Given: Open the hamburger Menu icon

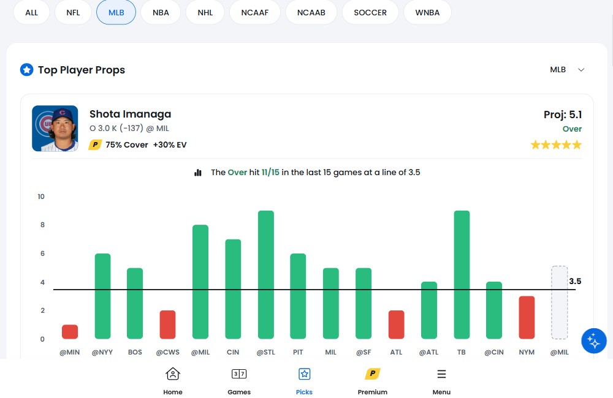Looking at the screenshot, I should (441, 374).
